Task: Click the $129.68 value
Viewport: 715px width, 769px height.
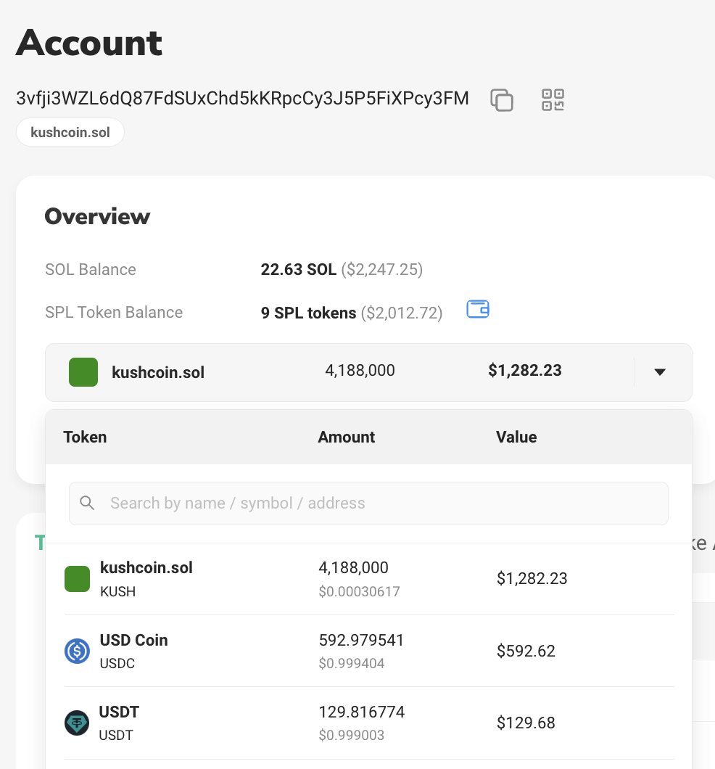Action: click(x=526, y=723)
